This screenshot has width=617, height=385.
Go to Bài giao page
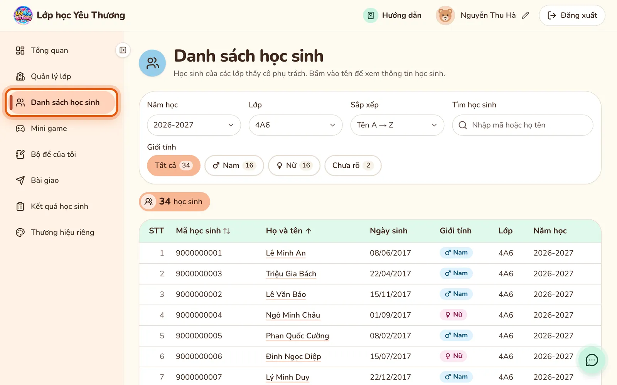point(45,180)
